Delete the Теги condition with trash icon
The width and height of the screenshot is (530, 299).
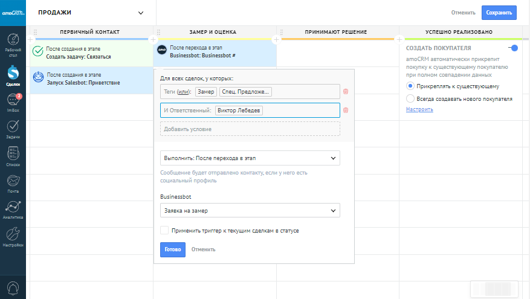pos(346,92)
